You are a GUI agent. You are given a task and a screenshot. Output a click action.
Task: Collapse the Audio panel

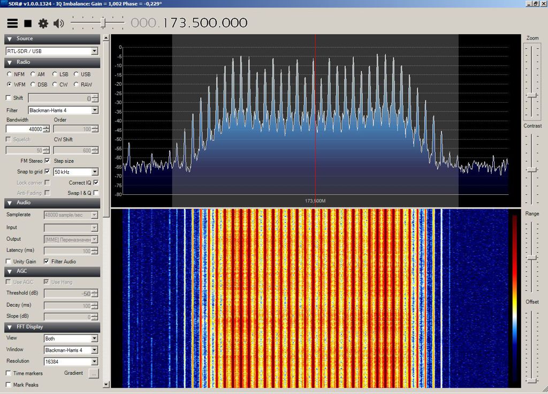point(52,203)
